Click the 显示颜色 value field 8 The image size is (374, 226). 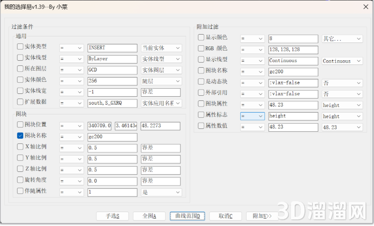(x=293, y=39)
